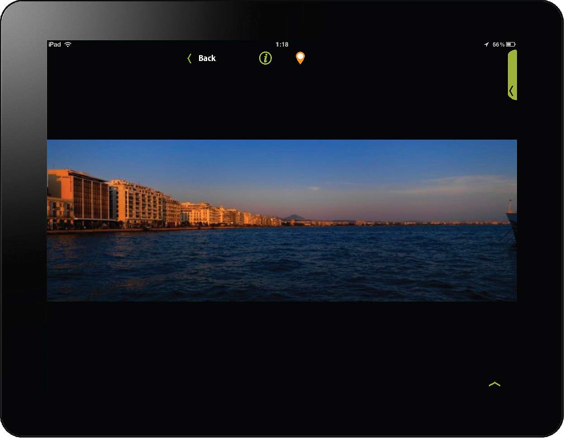Tap the 56% battery percentage text

coord(498,44)
